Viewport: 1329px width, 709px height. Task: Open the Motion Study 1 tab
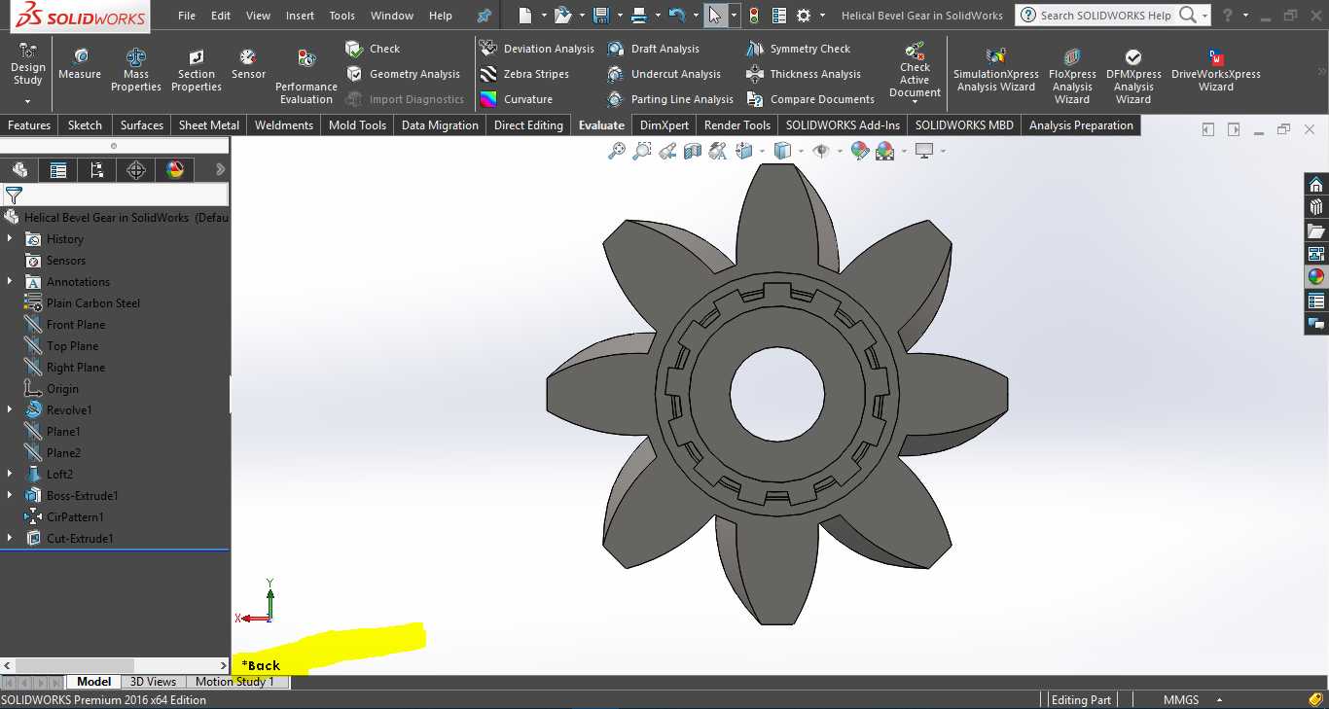click(234, 682)
